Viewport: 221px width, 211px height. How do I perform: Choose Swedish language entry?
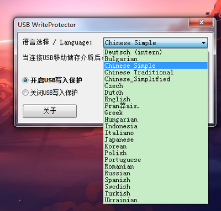[156, 187]
